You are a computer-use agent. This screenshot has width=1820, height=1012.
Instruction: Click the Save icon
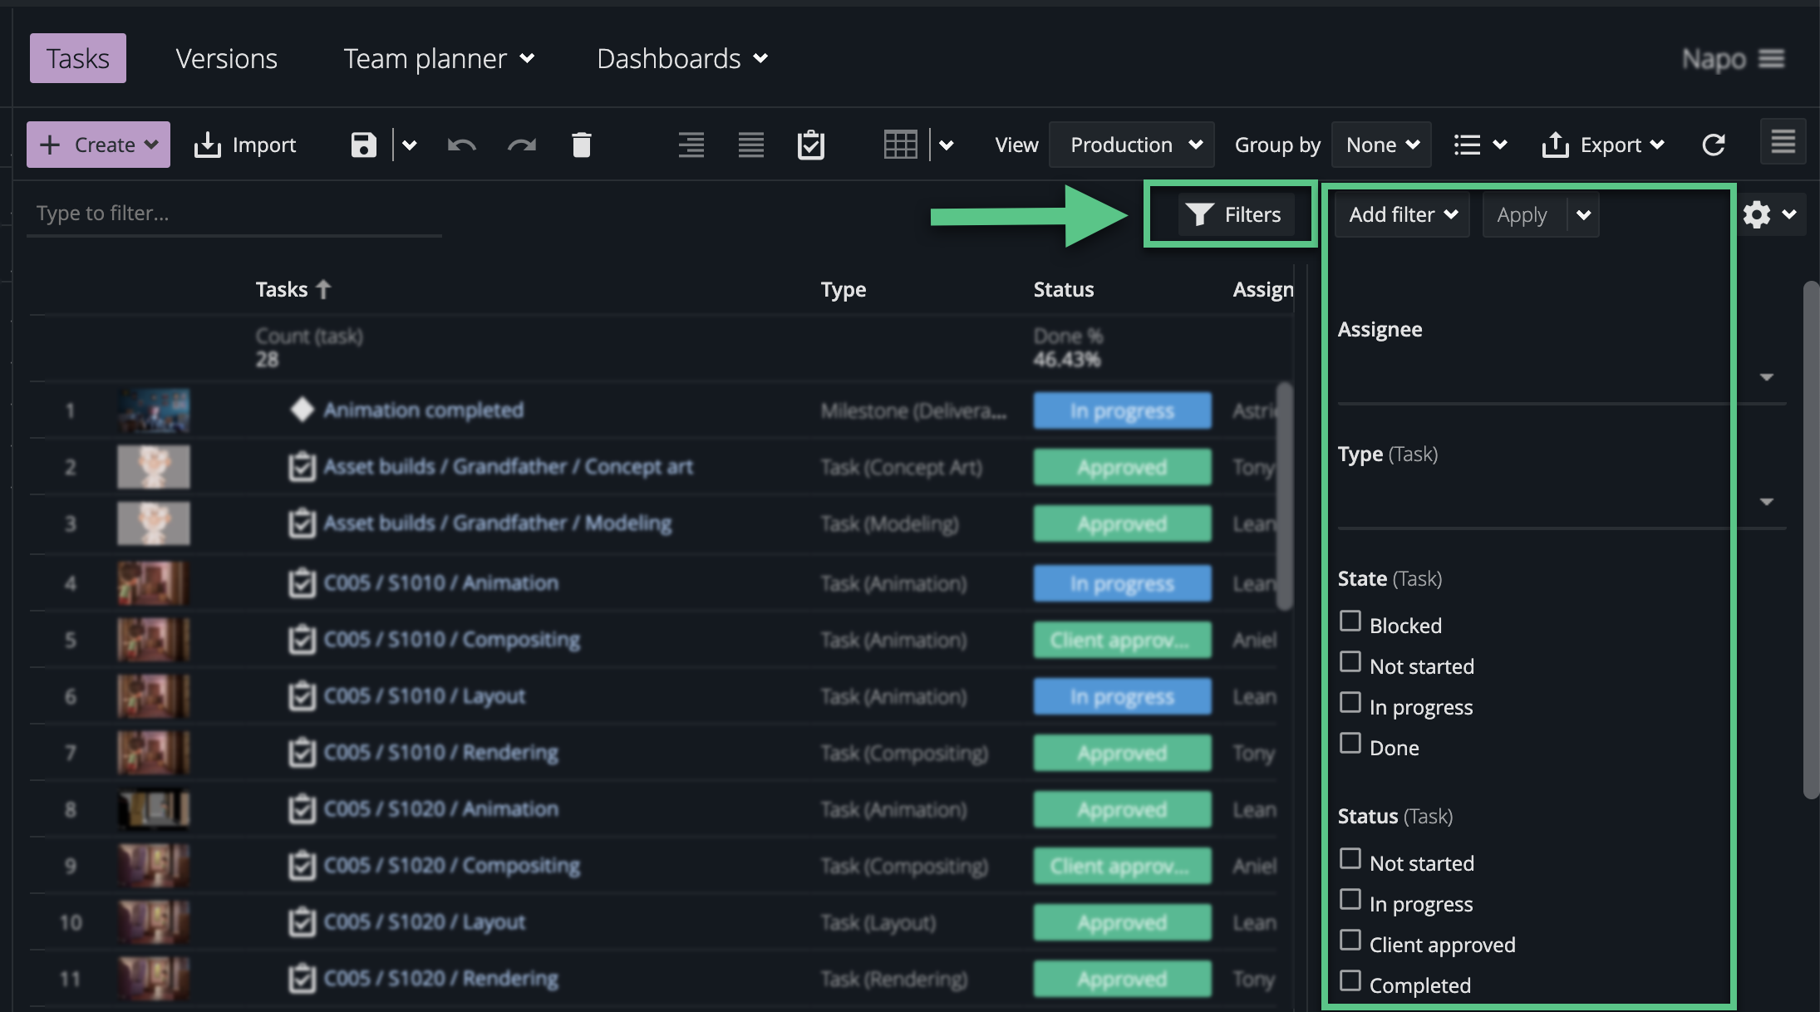click(x=363, y=144)
